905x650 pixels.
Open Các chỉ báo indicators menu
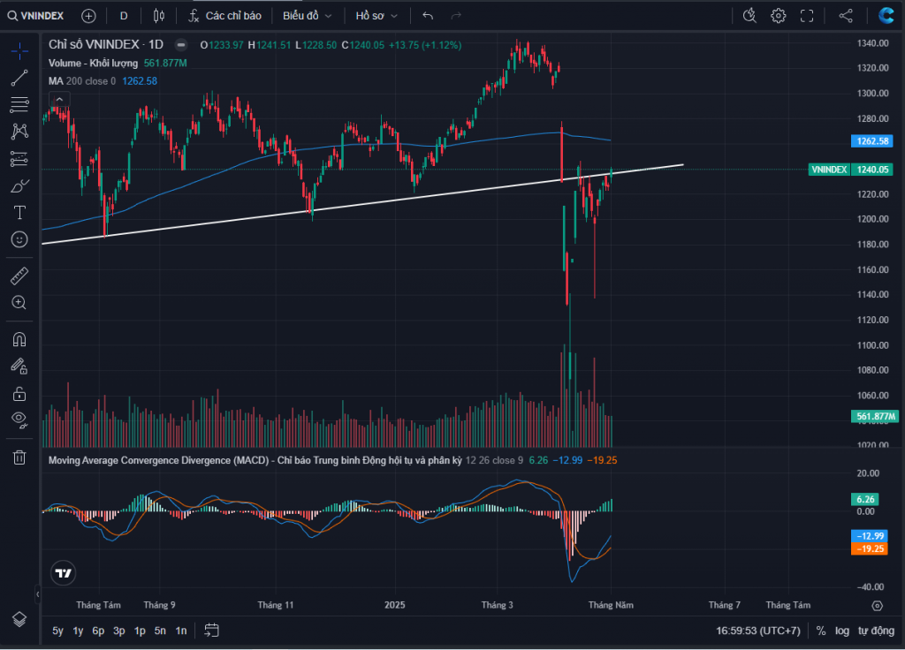click(225, 16)
